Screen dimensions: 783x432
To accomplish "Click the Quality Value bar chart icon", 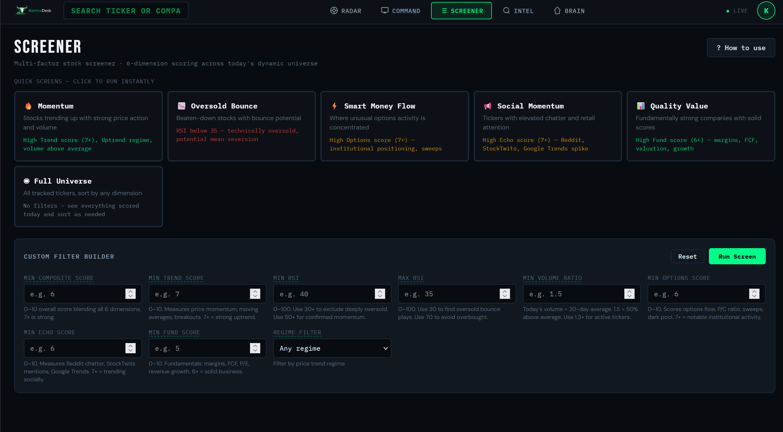I will pyautogui.click(x=641, y=106).
